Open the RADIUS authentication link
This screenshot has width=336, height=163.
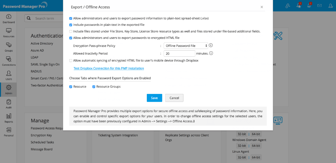pyautogui.click(x=36, y=71)
